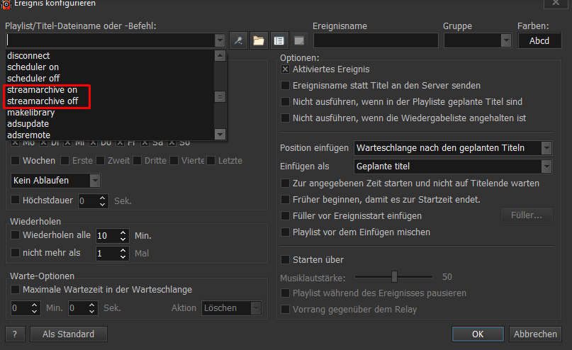The height and width of the screenshot is (350, 572).
Task: Click the greyed-out icon after the list icon
Action: [x=298, y=40]
